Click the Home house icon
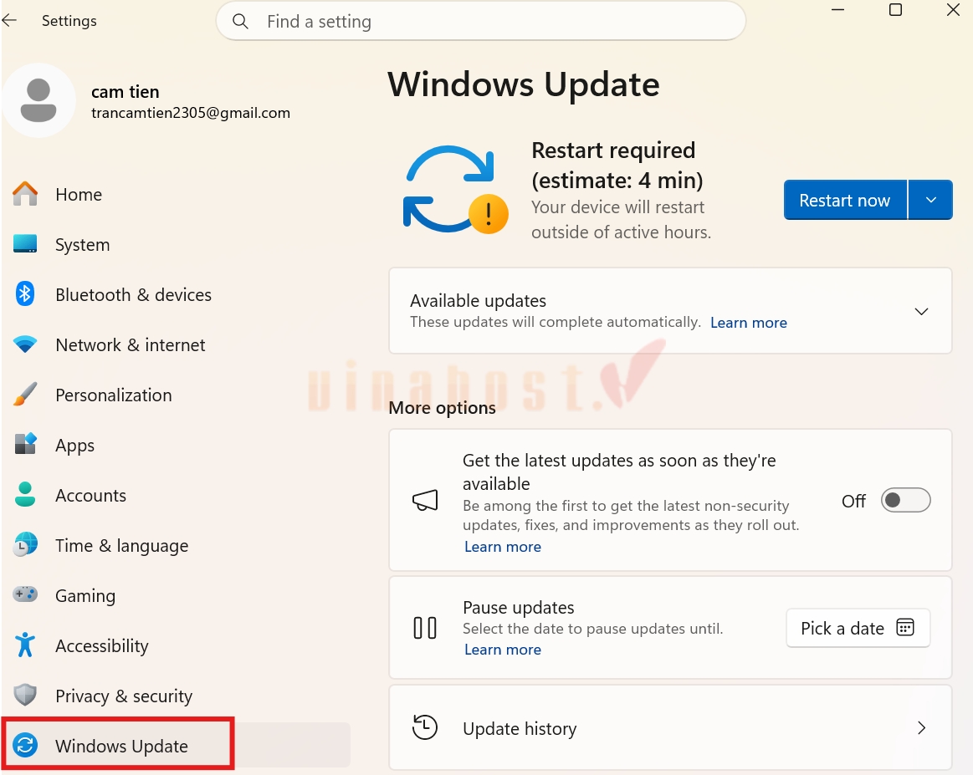Screen dimensions: 973x775 coord(25,194)
